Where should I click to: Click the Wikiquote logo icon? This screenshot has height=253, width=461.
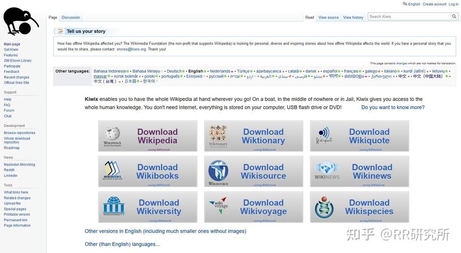coord(324,135)
